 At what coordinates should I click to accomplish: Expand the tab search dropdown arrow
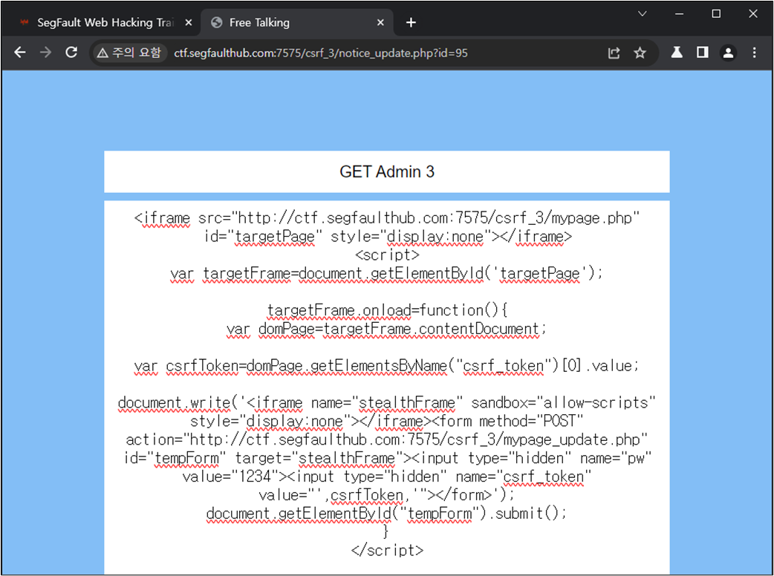[x=643, y=14]
